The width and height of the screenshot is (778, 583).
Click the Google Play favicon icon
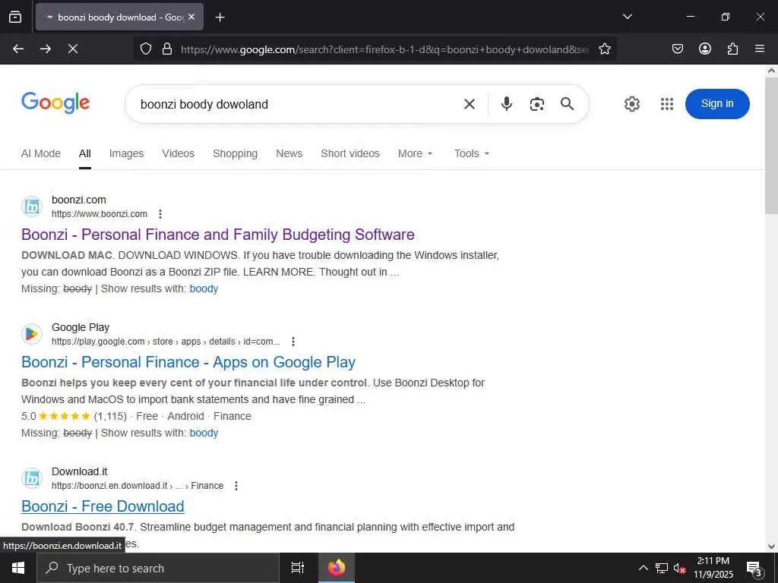32,334
